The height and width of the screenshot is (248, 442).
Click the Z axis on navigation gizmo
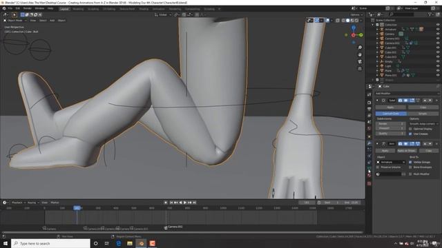point(353,28)
